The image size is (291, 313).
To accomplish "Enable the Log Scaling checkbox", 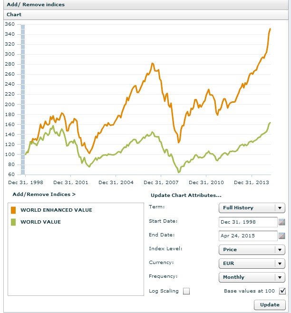I will pos(186,291).
